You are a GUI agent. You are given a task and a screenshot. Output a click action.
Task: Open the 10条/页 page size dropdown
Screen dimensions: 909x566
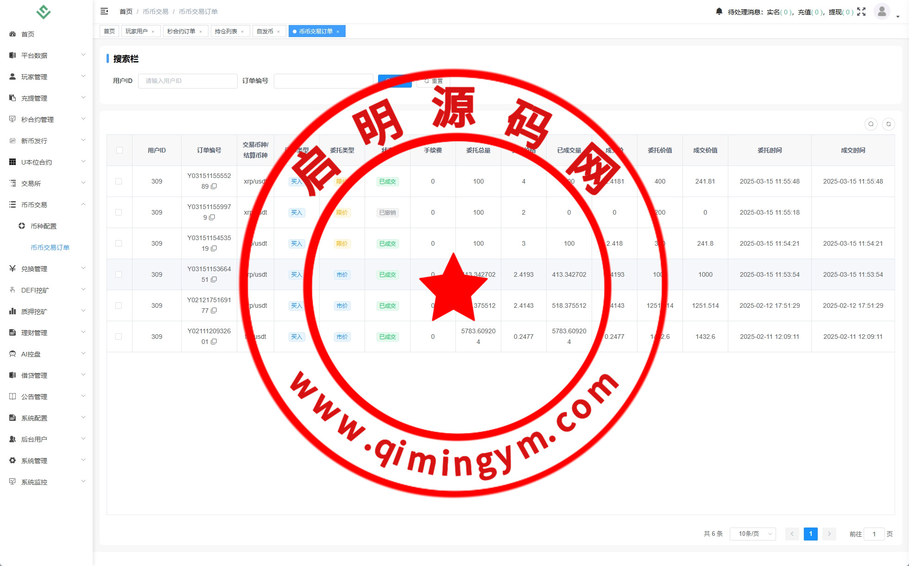click(753, 534)
